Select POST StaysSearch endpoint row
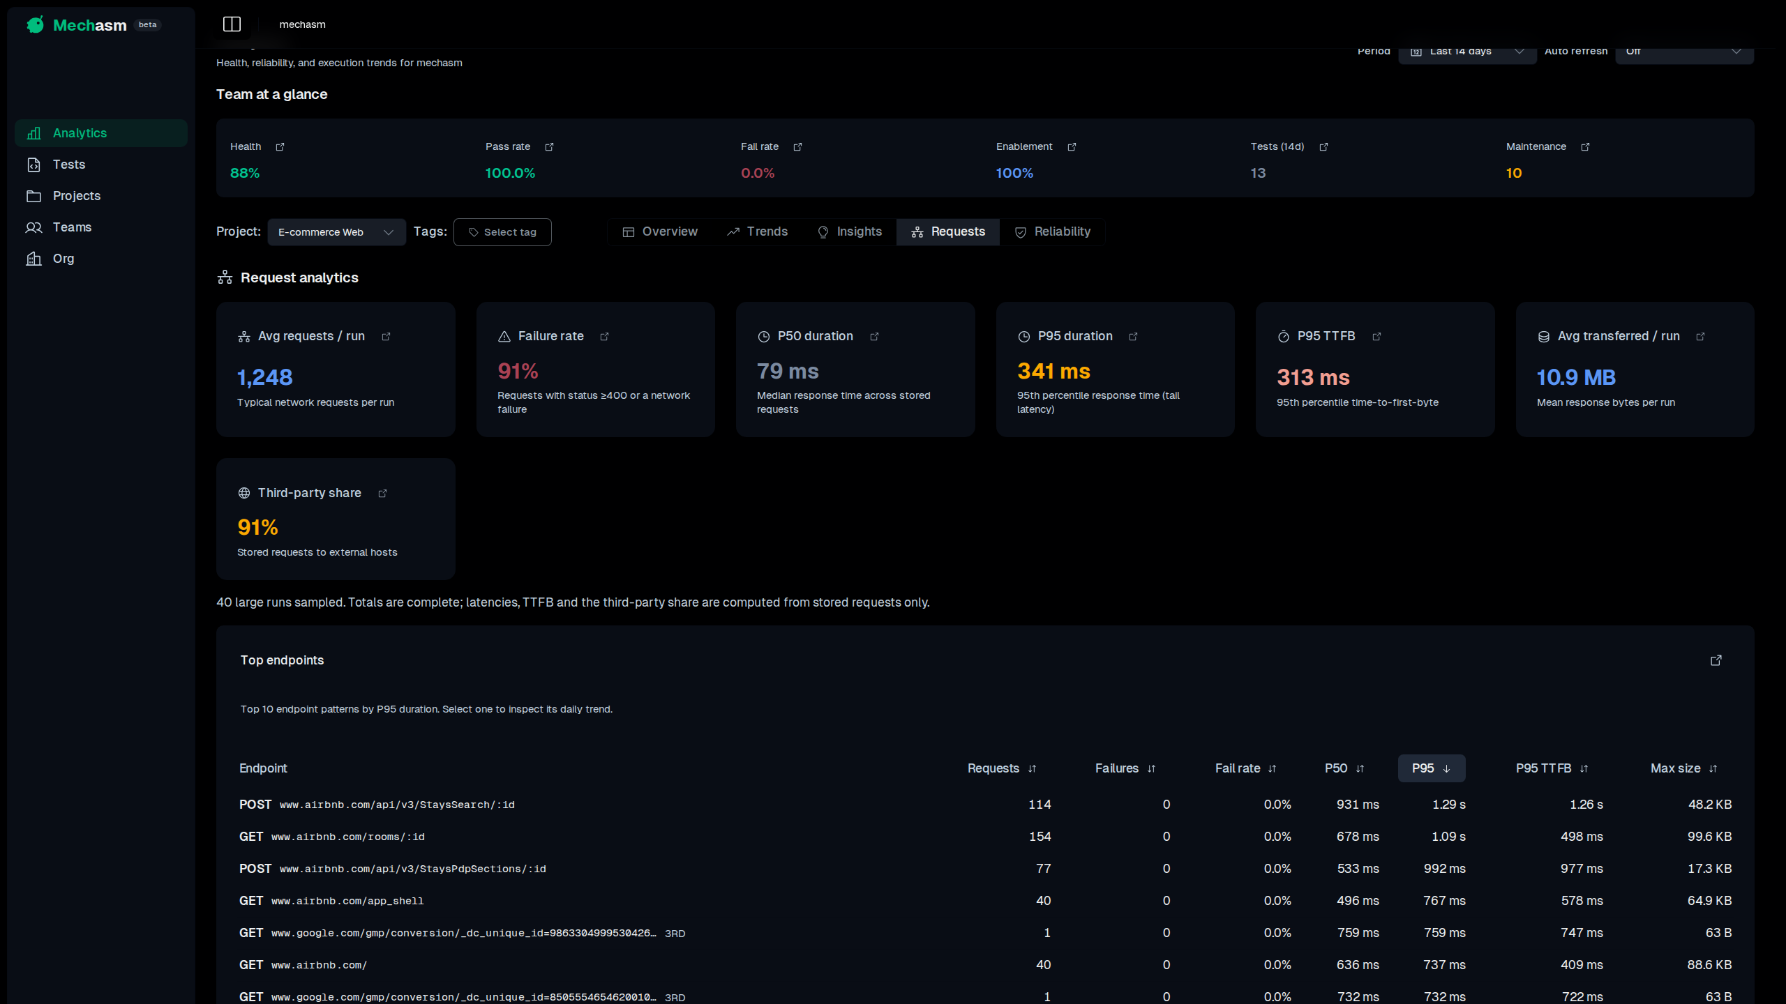 985,805
